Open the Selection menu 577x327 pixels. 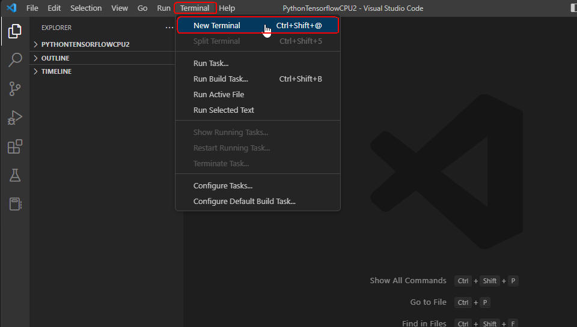point(86,8)
